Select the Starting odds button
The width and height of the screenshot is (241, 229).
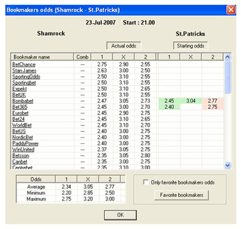tap(190, 46)
